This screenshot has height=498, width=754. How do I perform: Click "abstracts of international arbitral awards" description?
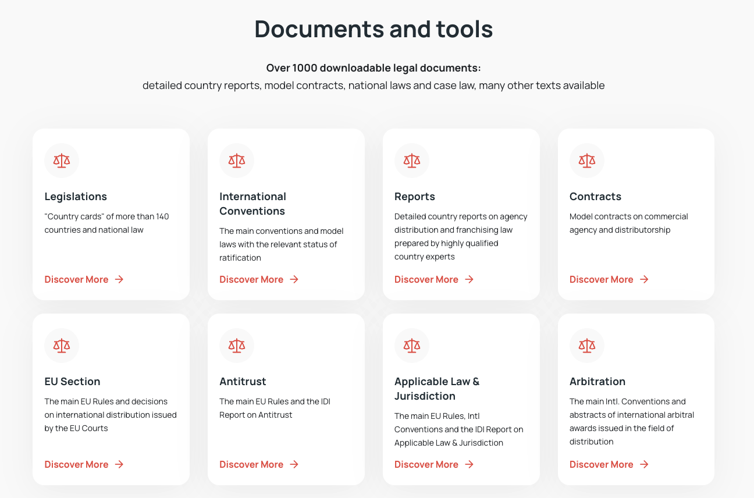(x=632, y=422)
